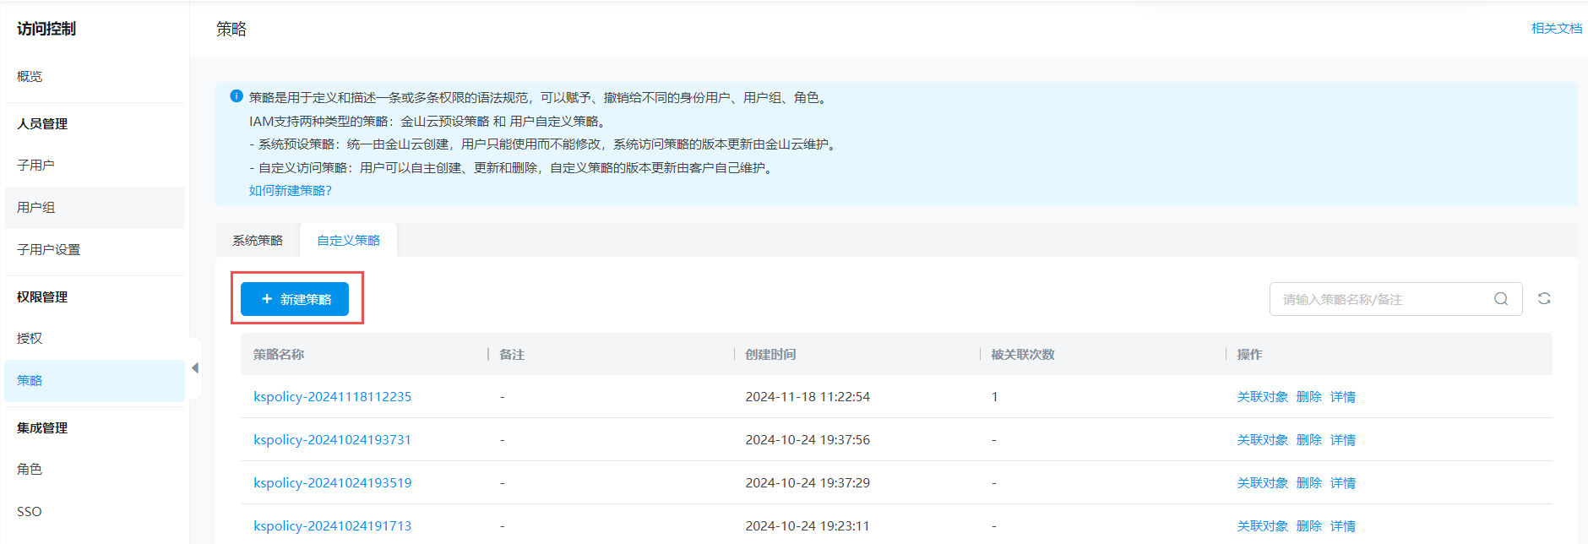Navigate to 用户组 sidebar item
The height and width of the screenshot is (544, 1588).
pyautogui.click(x=35, y=208)
